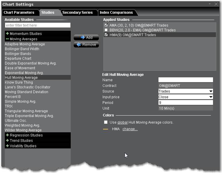Uncheck the AMA (30, 2, 10) study
This screenshot has width=222, height=175.
pyautogui.click(x=106, y=25)
